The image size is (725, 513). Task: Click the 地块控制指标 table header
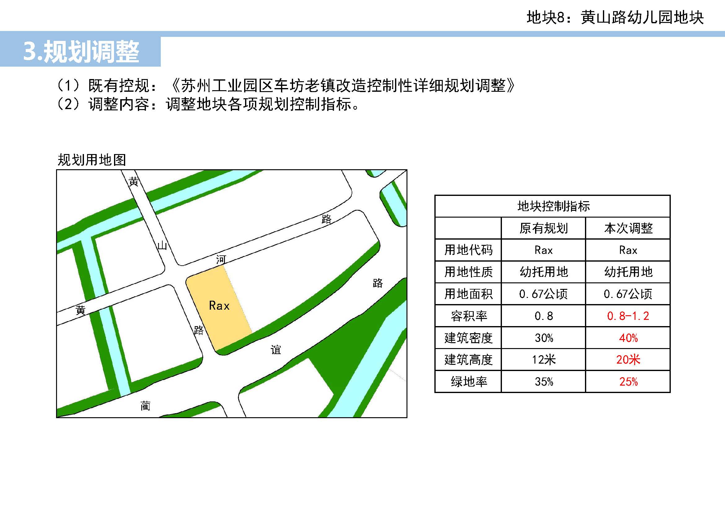(x=553, y=206)
